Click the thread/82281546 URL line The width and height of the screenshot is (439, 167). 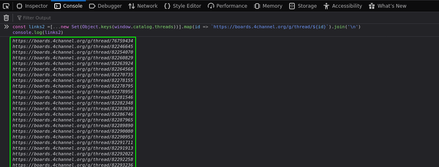point(73,97)
